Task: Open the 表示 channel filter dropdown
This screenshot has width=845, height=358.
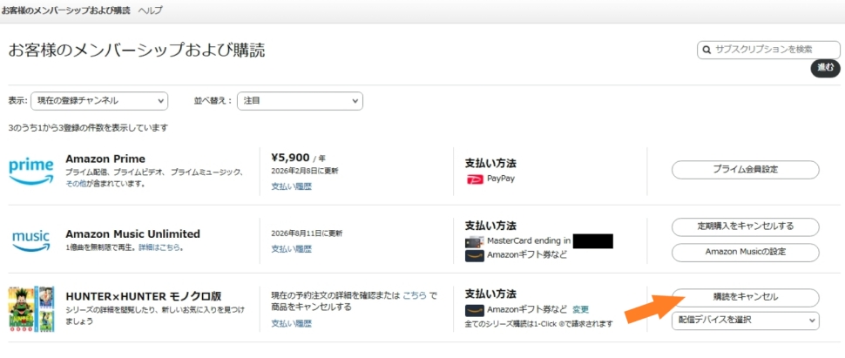Action: tap(99, 101)
